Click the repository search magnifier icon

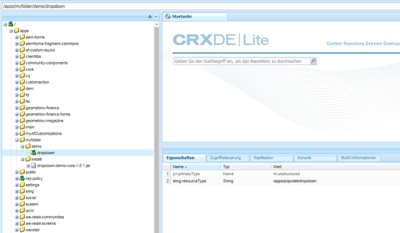[x=314, y=61]
